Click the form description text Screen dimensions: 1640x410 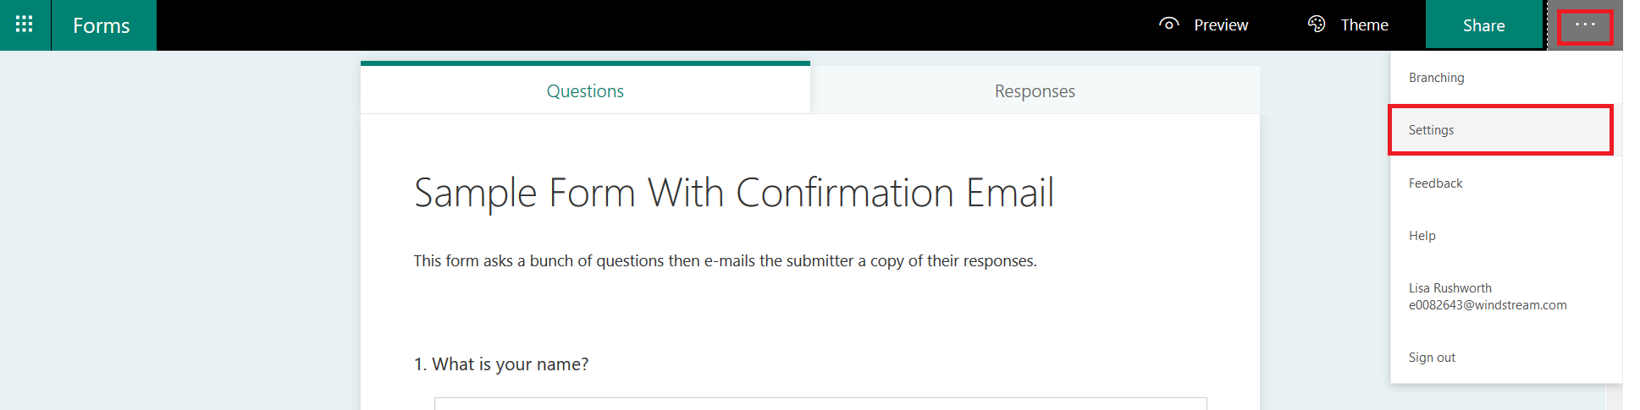click(725, 261)
